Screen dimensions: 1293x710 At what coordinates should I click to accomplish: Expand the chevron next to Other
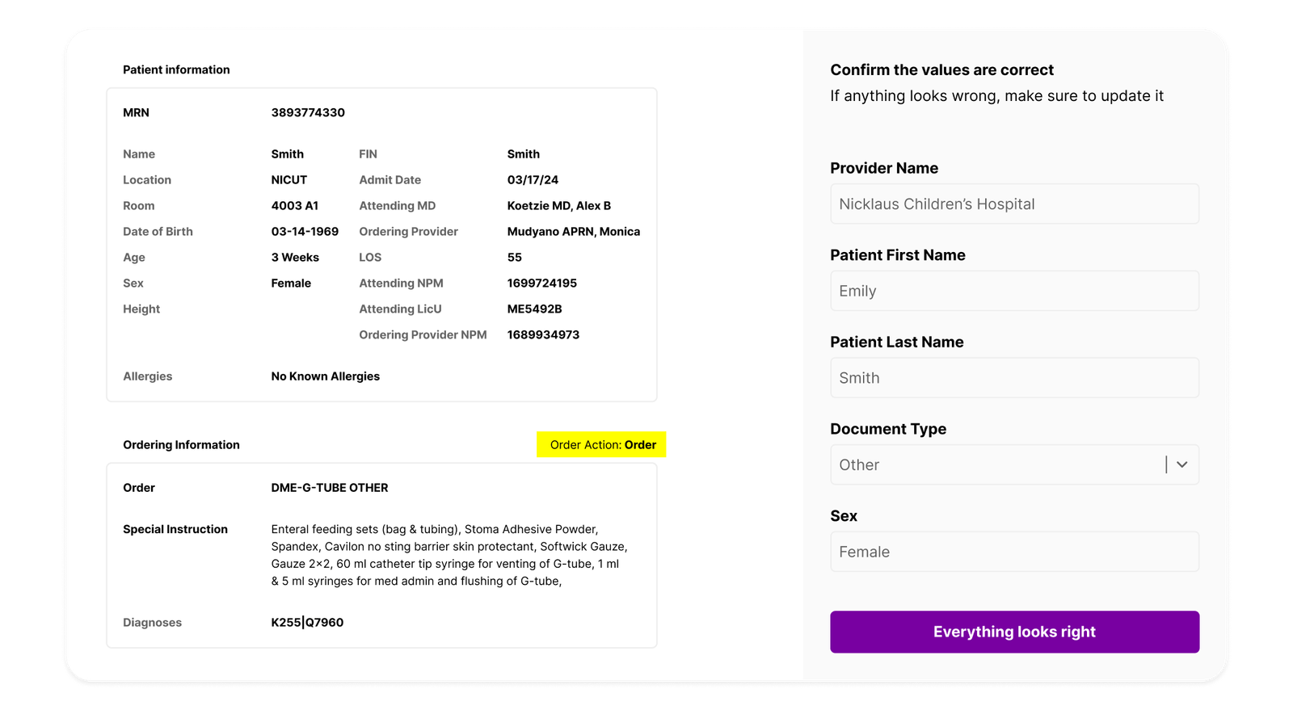click(x=1181, y=464)
